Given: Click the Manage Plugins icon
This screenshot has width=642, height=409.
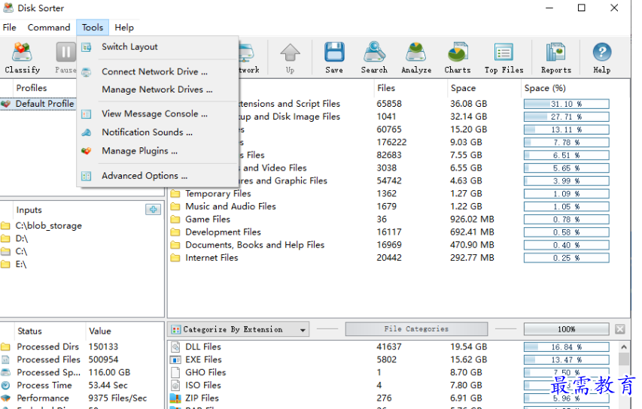Looking at the screenshot, I should (87, 151).
